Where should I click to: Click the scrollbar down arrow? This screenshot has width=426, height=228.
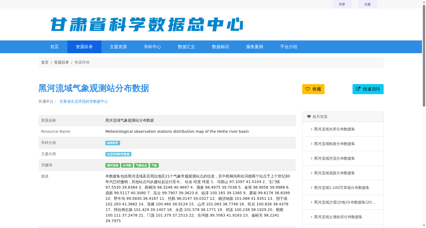[424, 226]
